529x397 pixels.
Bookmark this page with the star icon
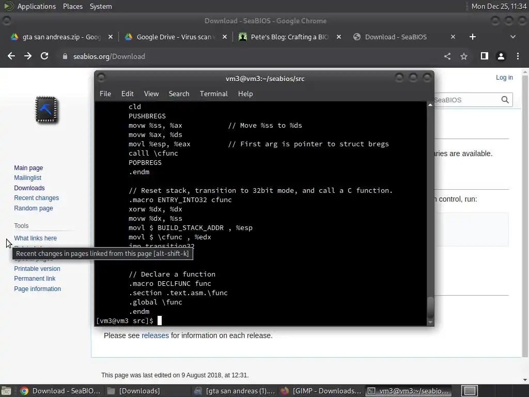point(464,56)
